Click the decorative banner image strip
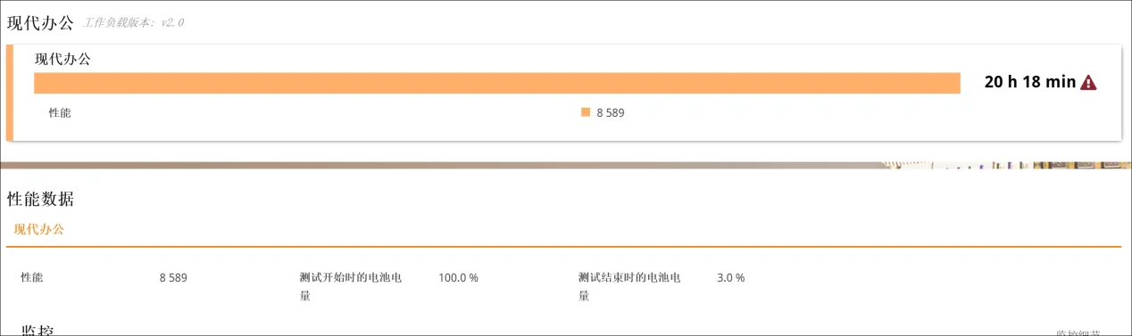Image resolution: width=1132 pixels, height=336 pixels. 566,166
